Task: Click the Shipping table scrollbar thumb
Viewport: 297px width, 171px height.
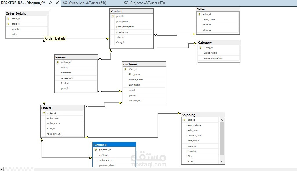Action: 222,139
